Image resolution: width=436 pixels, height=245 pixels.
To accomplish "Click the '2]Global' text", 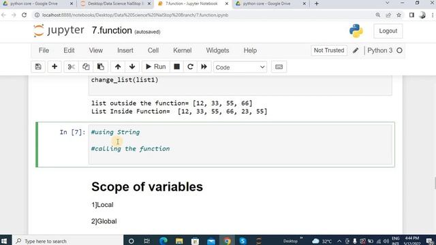I will point(104,221).
